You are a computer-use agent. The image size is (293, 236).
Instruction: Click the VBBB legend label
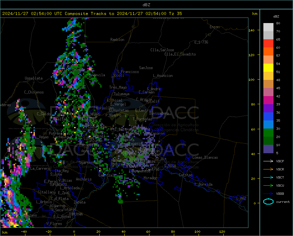[x=280, y=194]
